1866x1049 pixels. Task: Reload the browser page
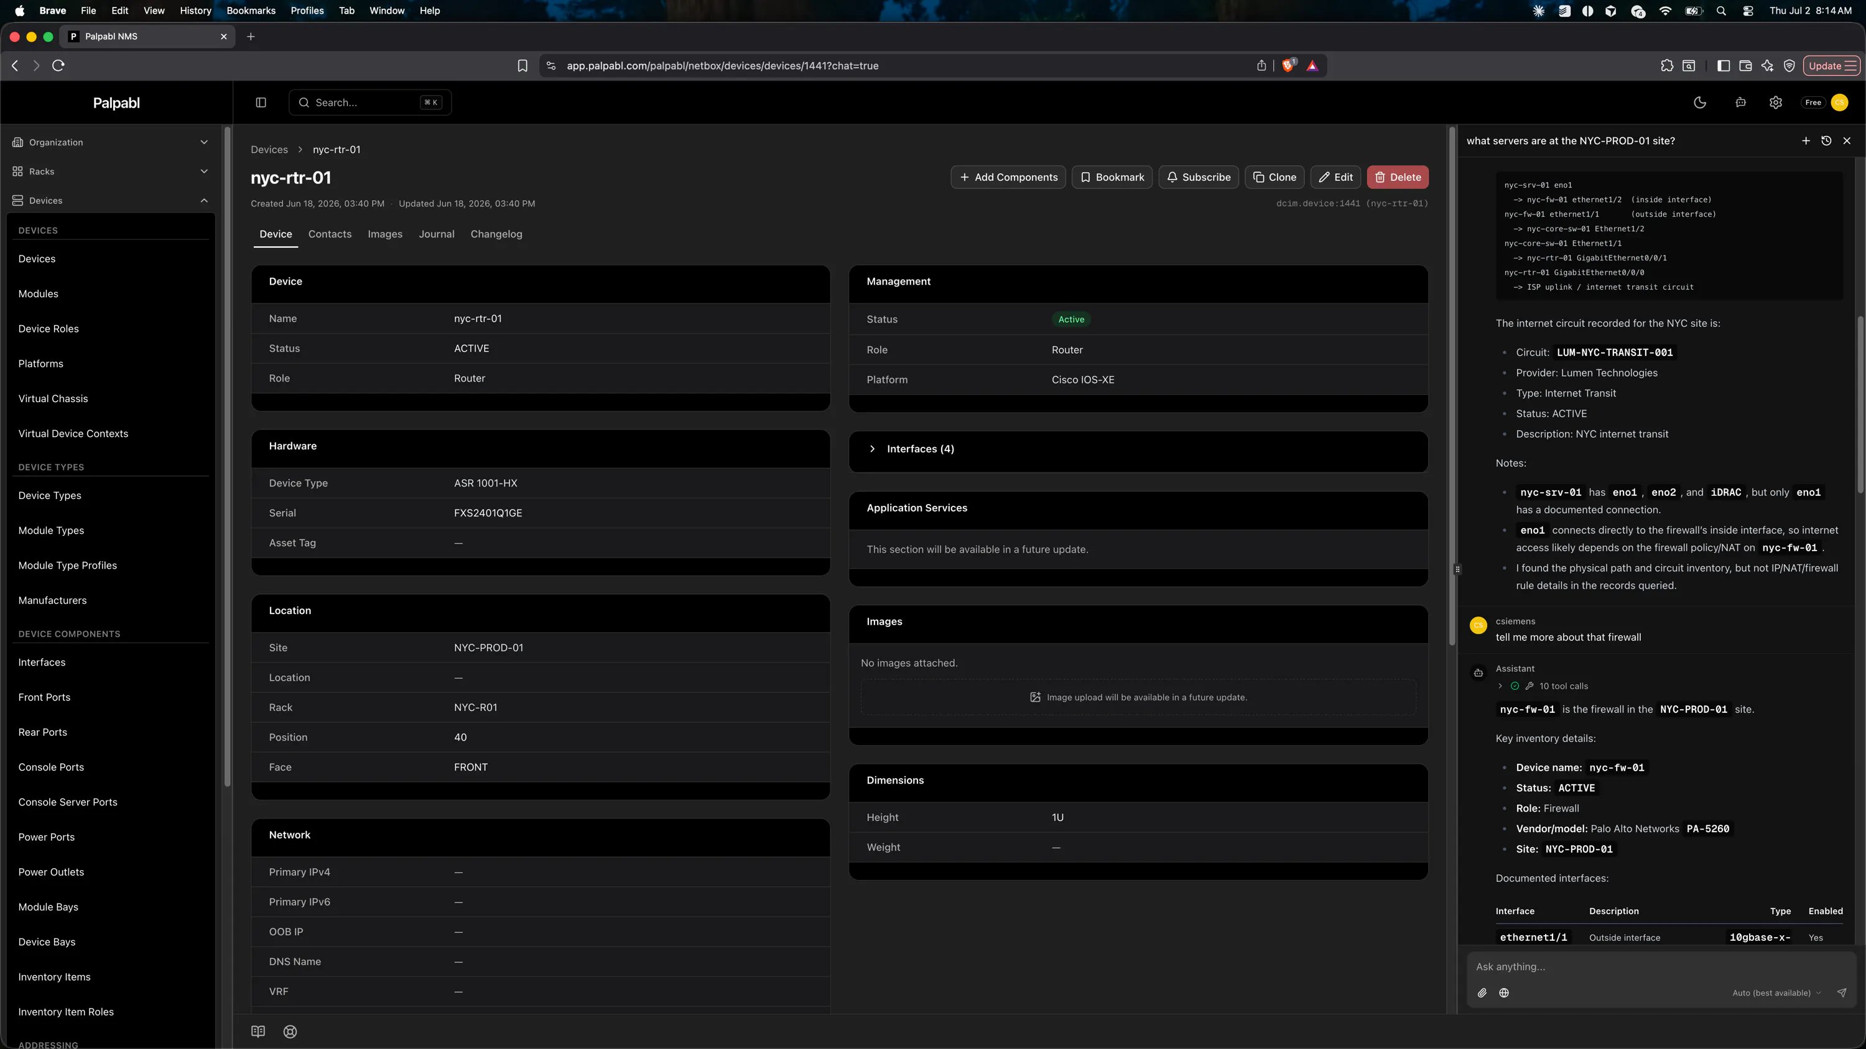pyautogui.click(x=58, y=66)
